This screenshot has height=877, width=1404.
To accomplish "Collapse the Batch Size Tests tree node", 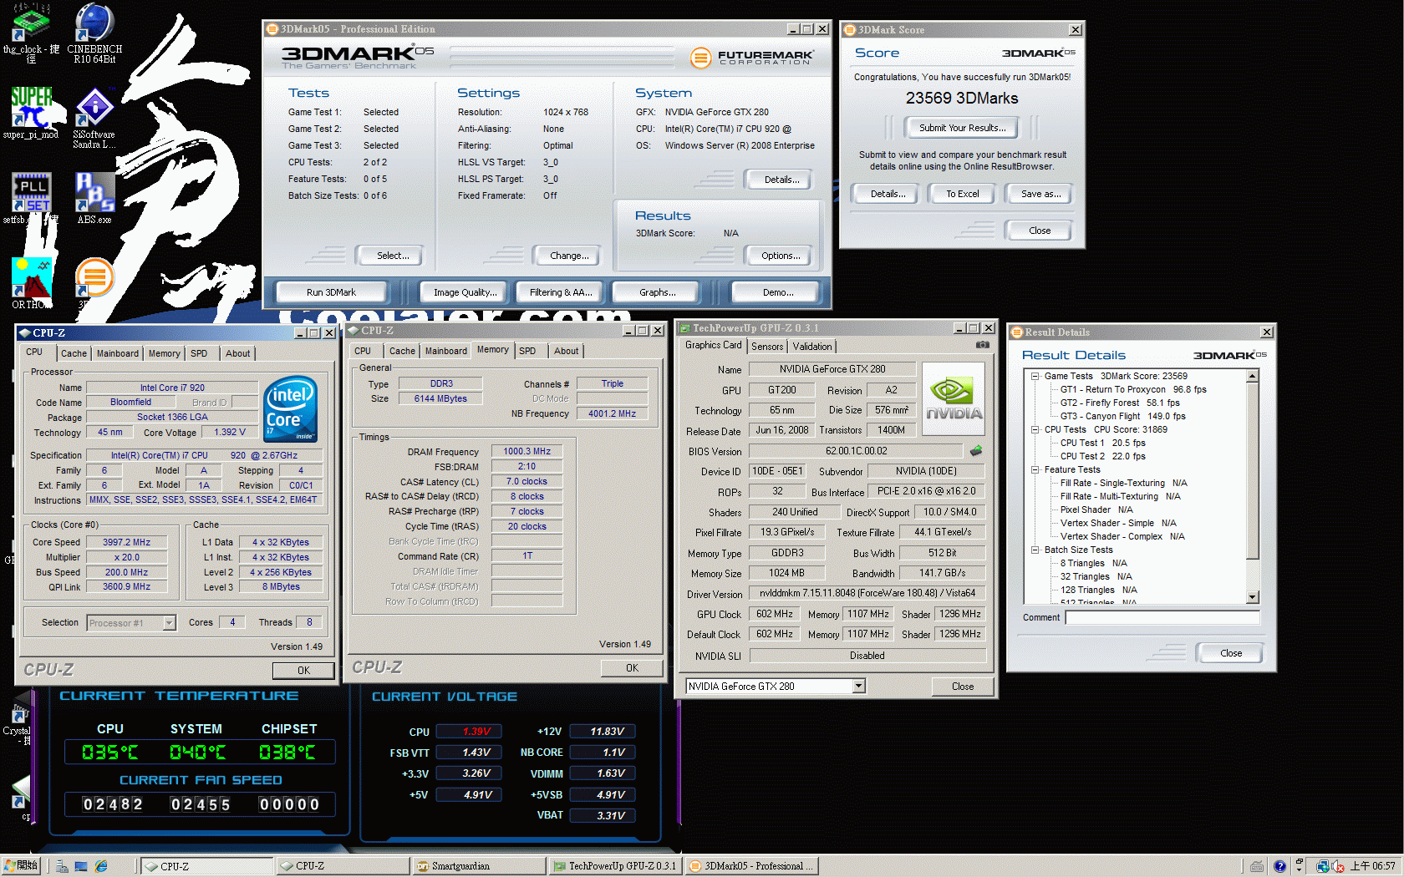I will coord(1035,550).
